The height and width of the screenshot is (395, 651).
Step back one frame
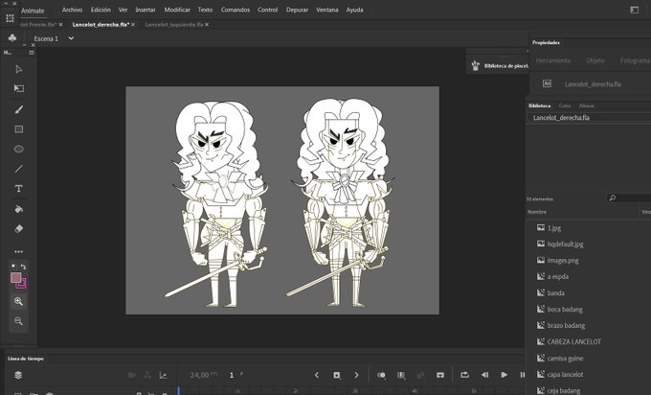485,375
